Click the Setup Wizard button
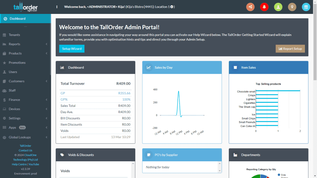This screenshot has width=317, height=178. pyautogui.click(x=72, y=49)
